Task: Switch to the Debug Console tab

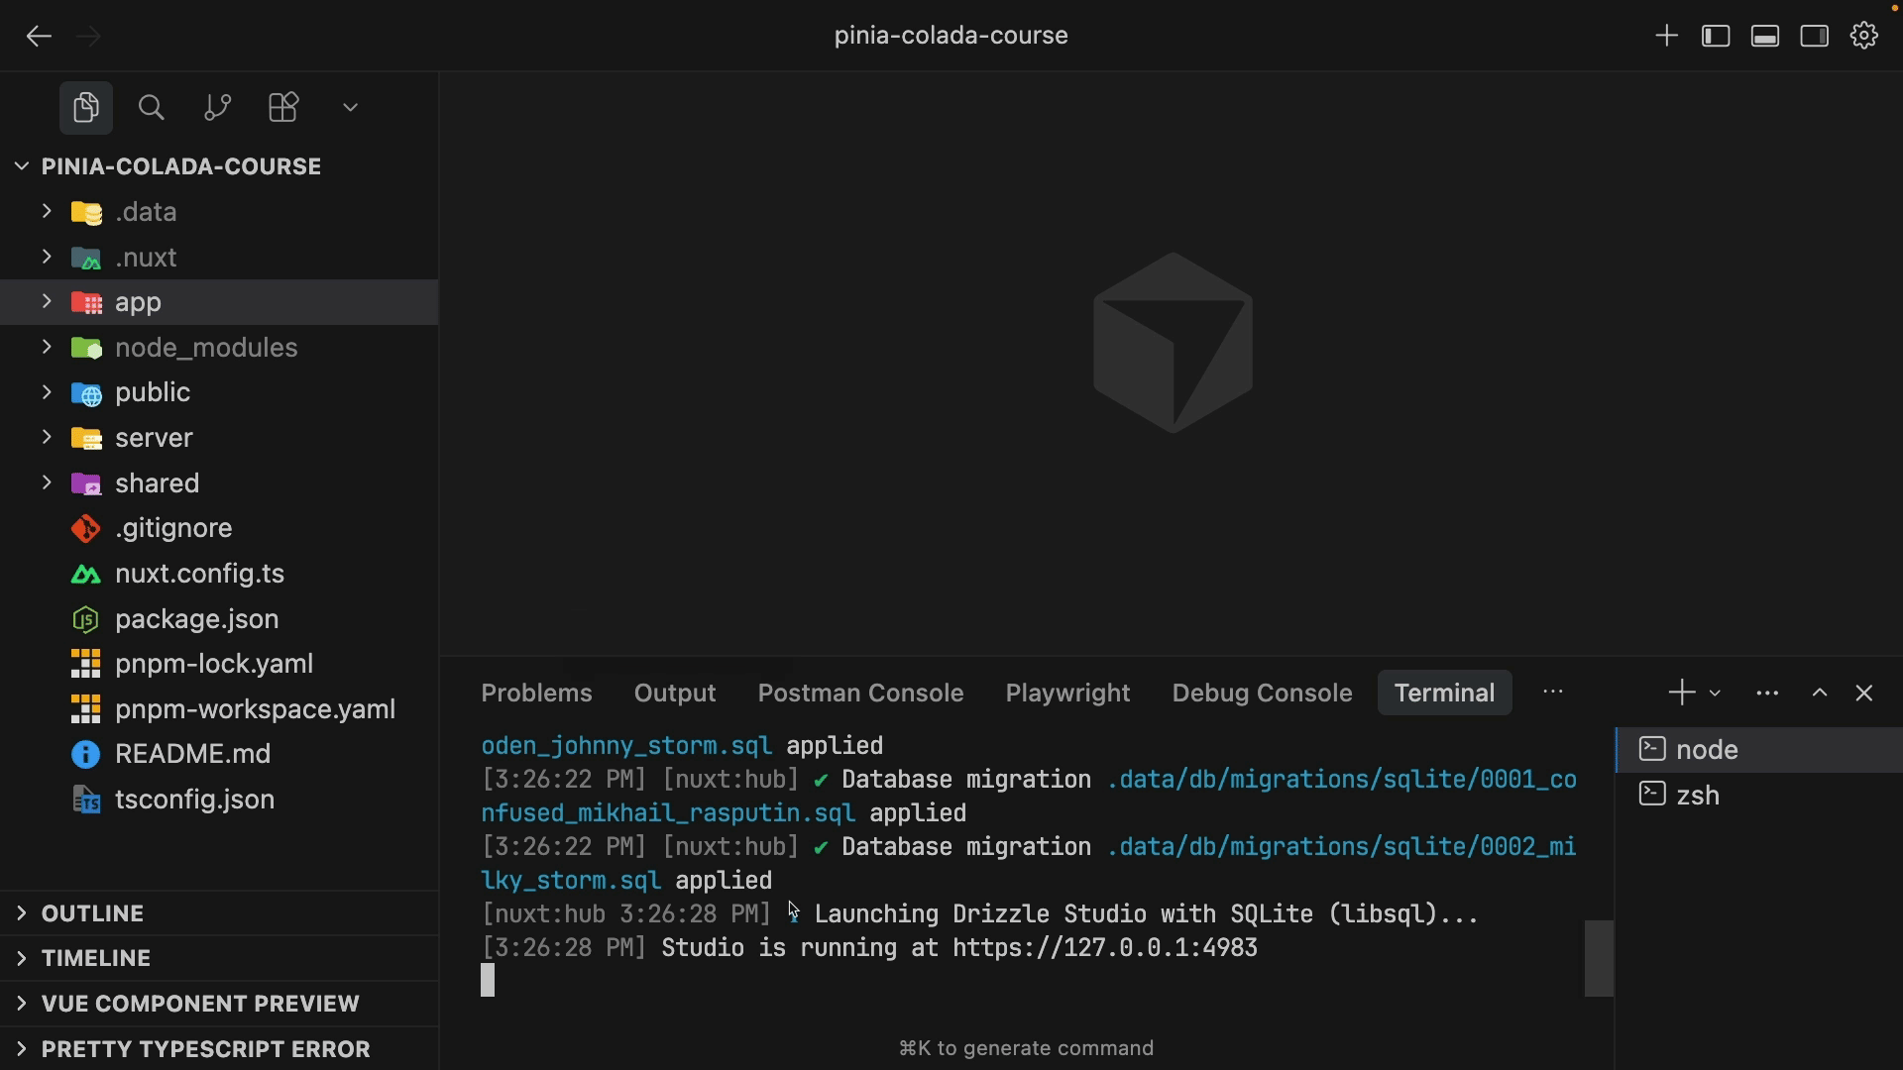Action: coord(1262,693)
